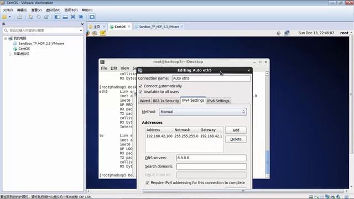Click the Add address button
Screen dimensions: 354x199
236,130
